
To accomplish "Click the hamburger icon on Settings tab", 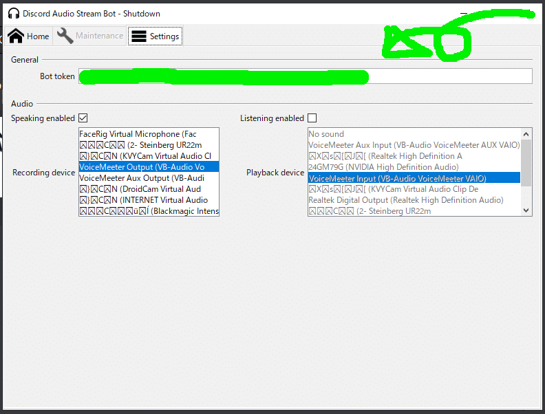I will (139, 36).
